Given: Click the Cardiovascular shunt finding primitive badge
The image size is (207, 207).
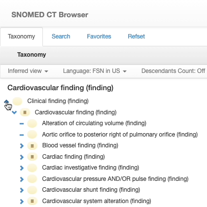Looking at the screenshot, I should tap(32, 190).
